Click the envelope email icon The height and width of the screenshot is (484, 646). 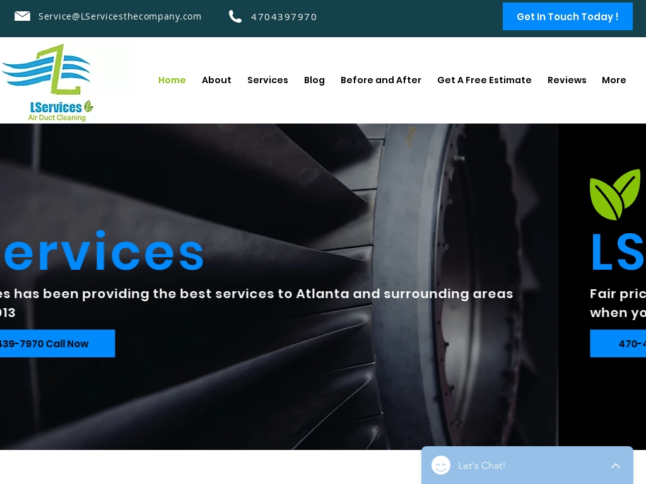pos(22,16)
